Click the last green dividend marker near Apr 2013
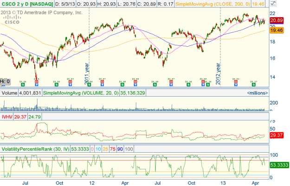290x186 pixels. pyautogui.click(x=254, y=85)
